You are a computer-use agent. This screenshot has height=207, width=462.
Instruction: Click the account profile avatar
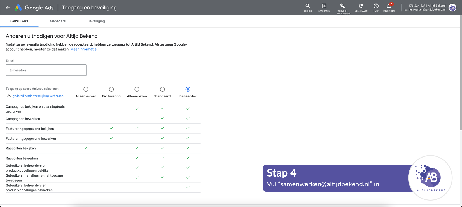coord(452,8)
